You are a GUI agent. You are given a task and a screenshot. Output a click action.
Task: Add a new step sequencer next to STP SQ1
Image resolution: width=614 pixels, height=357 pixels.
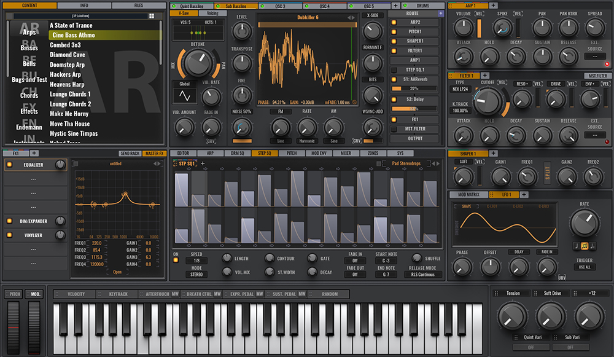click(203, 163)
